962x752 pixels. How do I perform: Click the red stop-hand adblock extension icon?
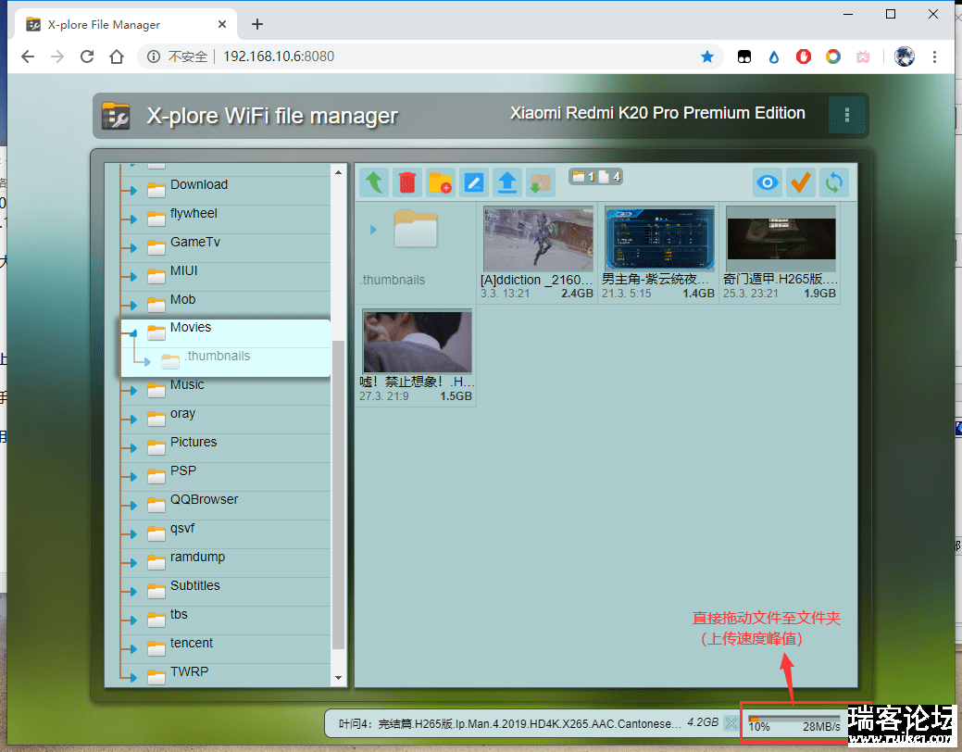(x=804, y=57)
